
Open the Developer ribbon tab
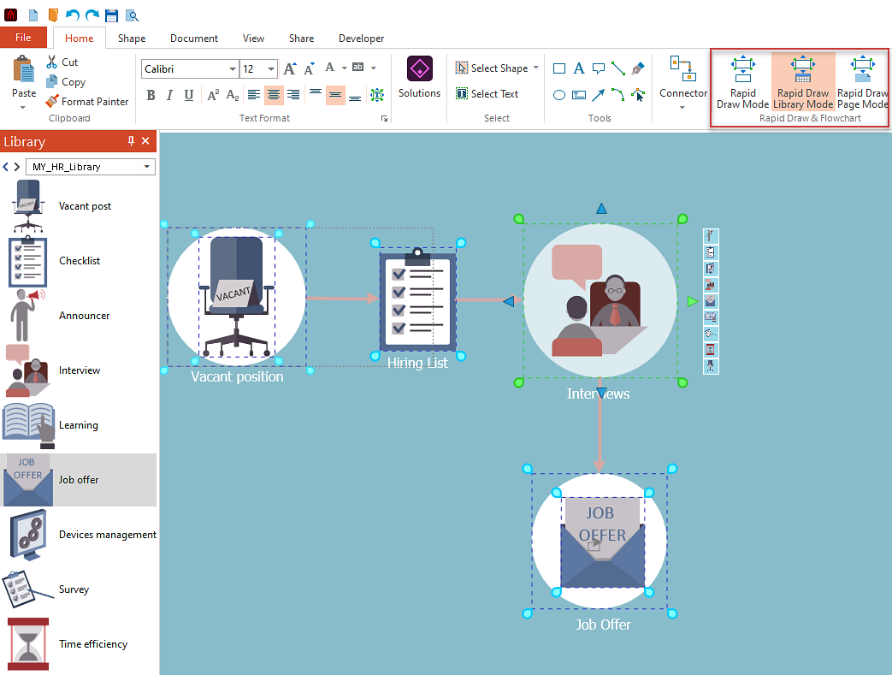pos(361,38)
